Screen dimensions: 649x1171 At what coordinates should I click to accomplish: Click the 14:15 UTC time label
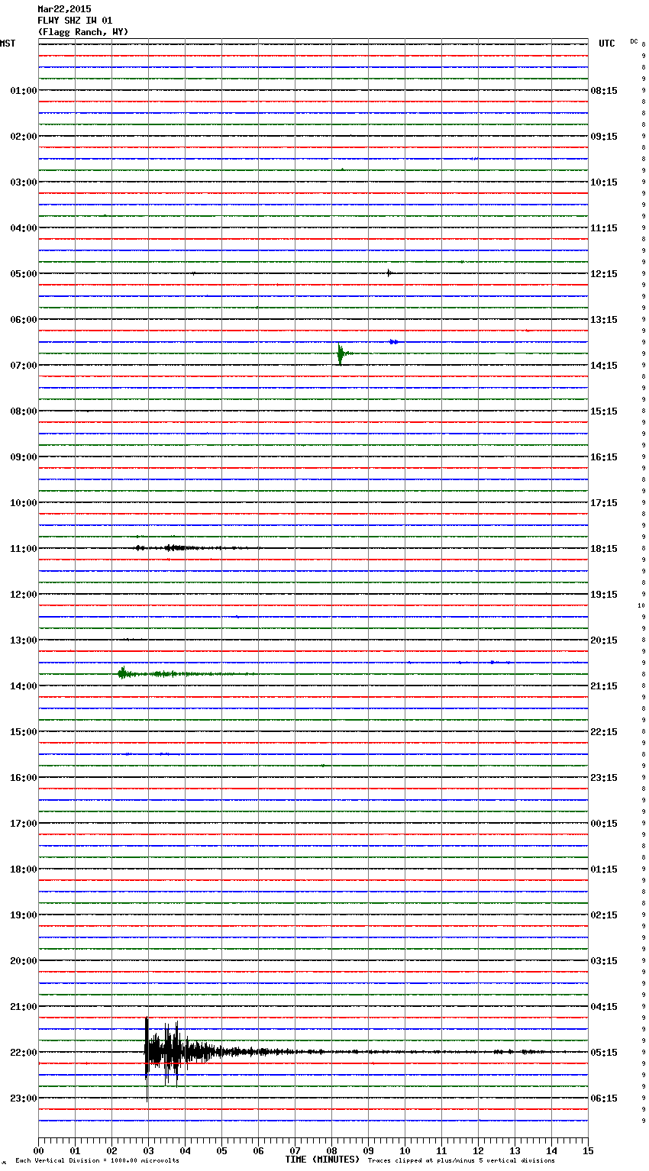pos(604,365)
